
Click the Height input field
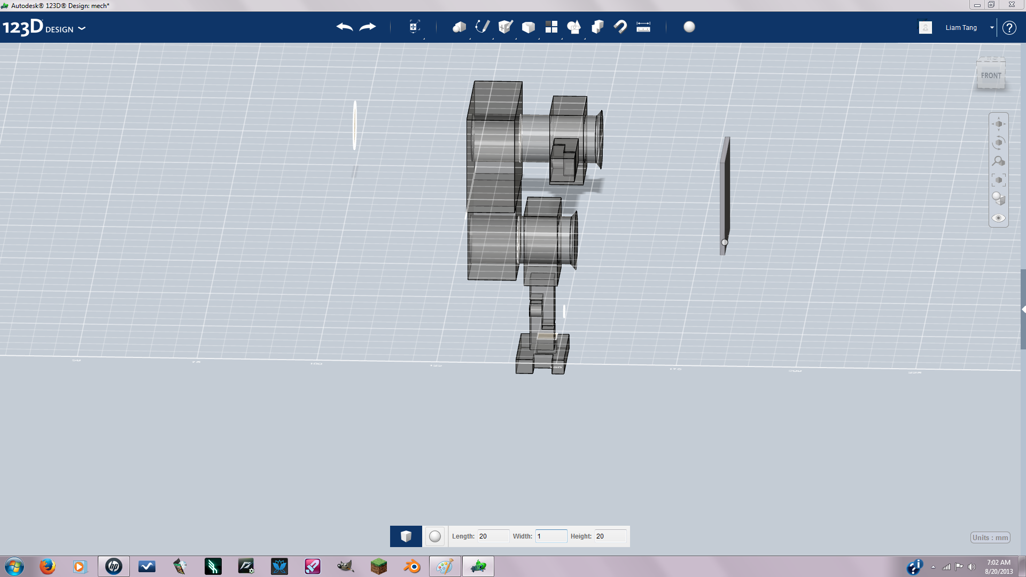610,536
